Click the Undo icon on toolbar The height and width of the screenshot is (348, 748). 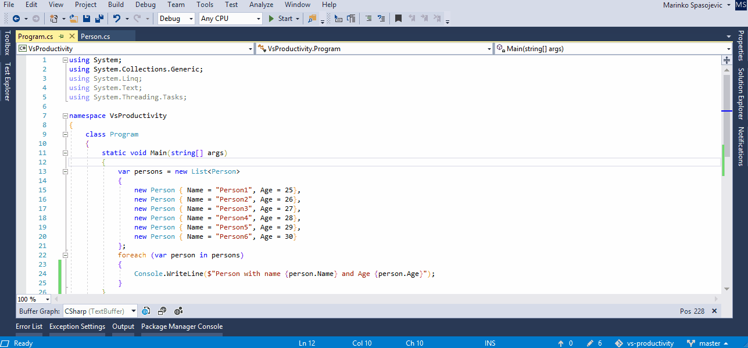click(118, 18)
